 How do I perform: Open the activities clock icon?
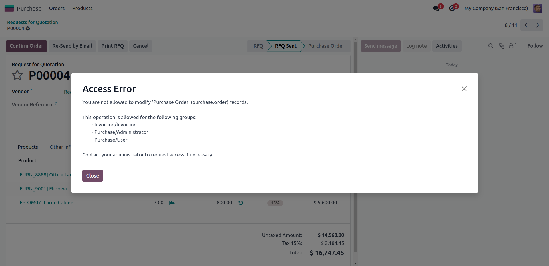pyautogui.click(x=452, y=8)
